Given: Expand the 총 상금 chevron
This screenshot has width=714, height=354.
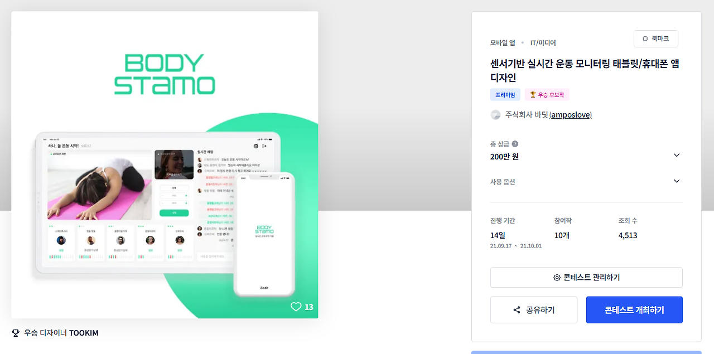Looking at the screenshot, I should click(677, 156).
